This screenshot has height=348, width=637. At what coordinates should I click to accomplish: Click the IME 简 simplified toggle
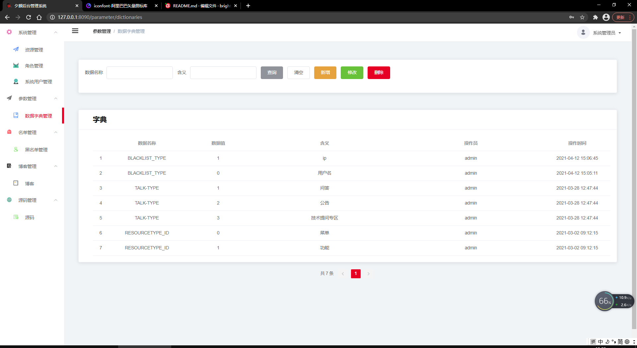coord(620,342)
